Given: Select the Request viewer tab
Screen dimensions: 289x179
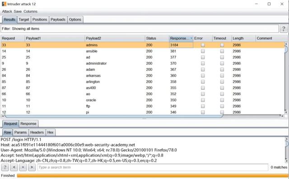Looking at the screenshot, I should 10,124.
